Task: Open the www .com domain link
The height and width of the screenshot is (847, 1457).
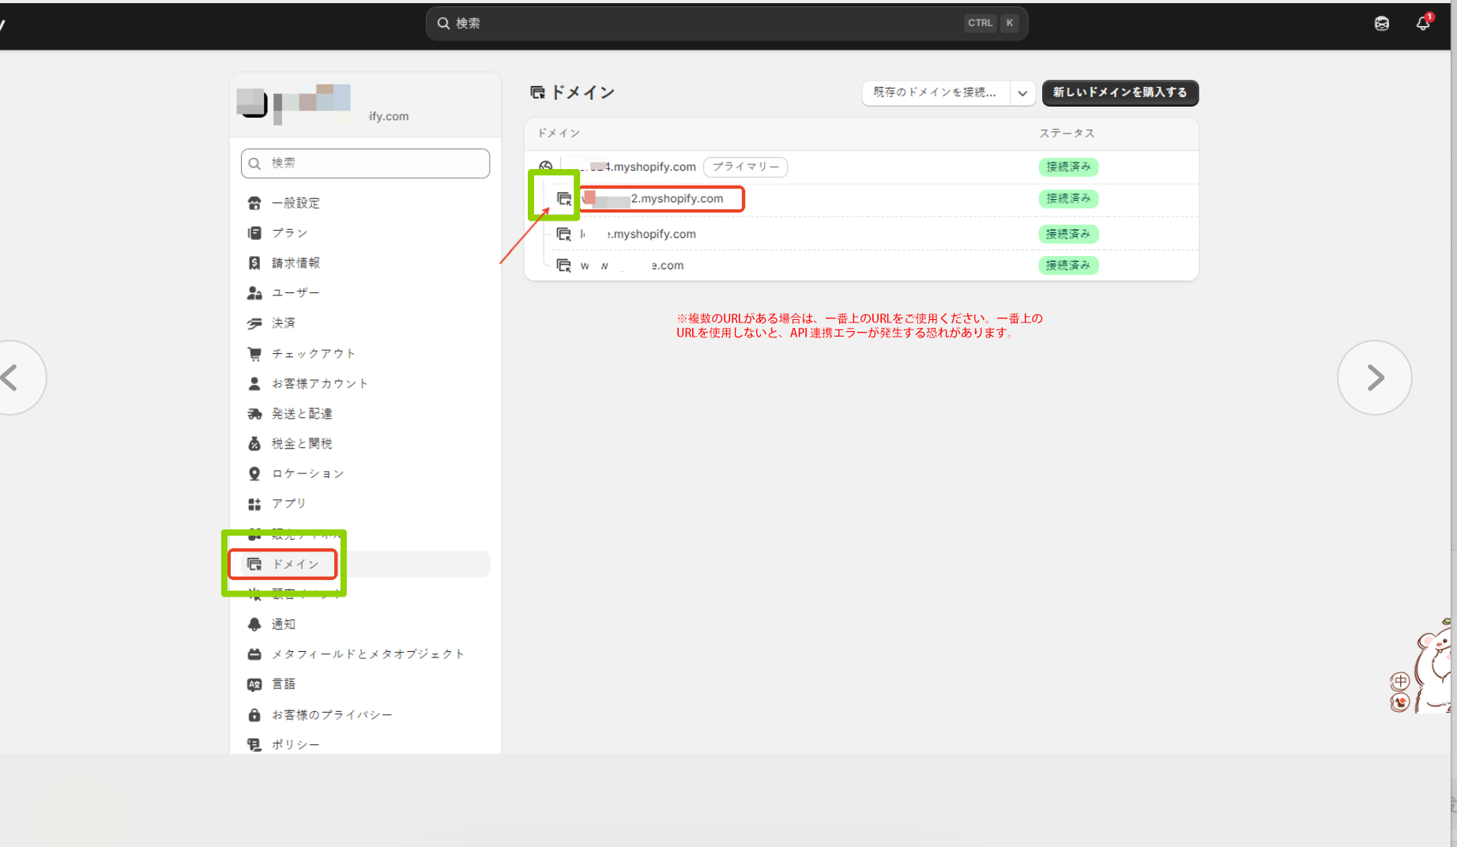Action: [632, 265]
